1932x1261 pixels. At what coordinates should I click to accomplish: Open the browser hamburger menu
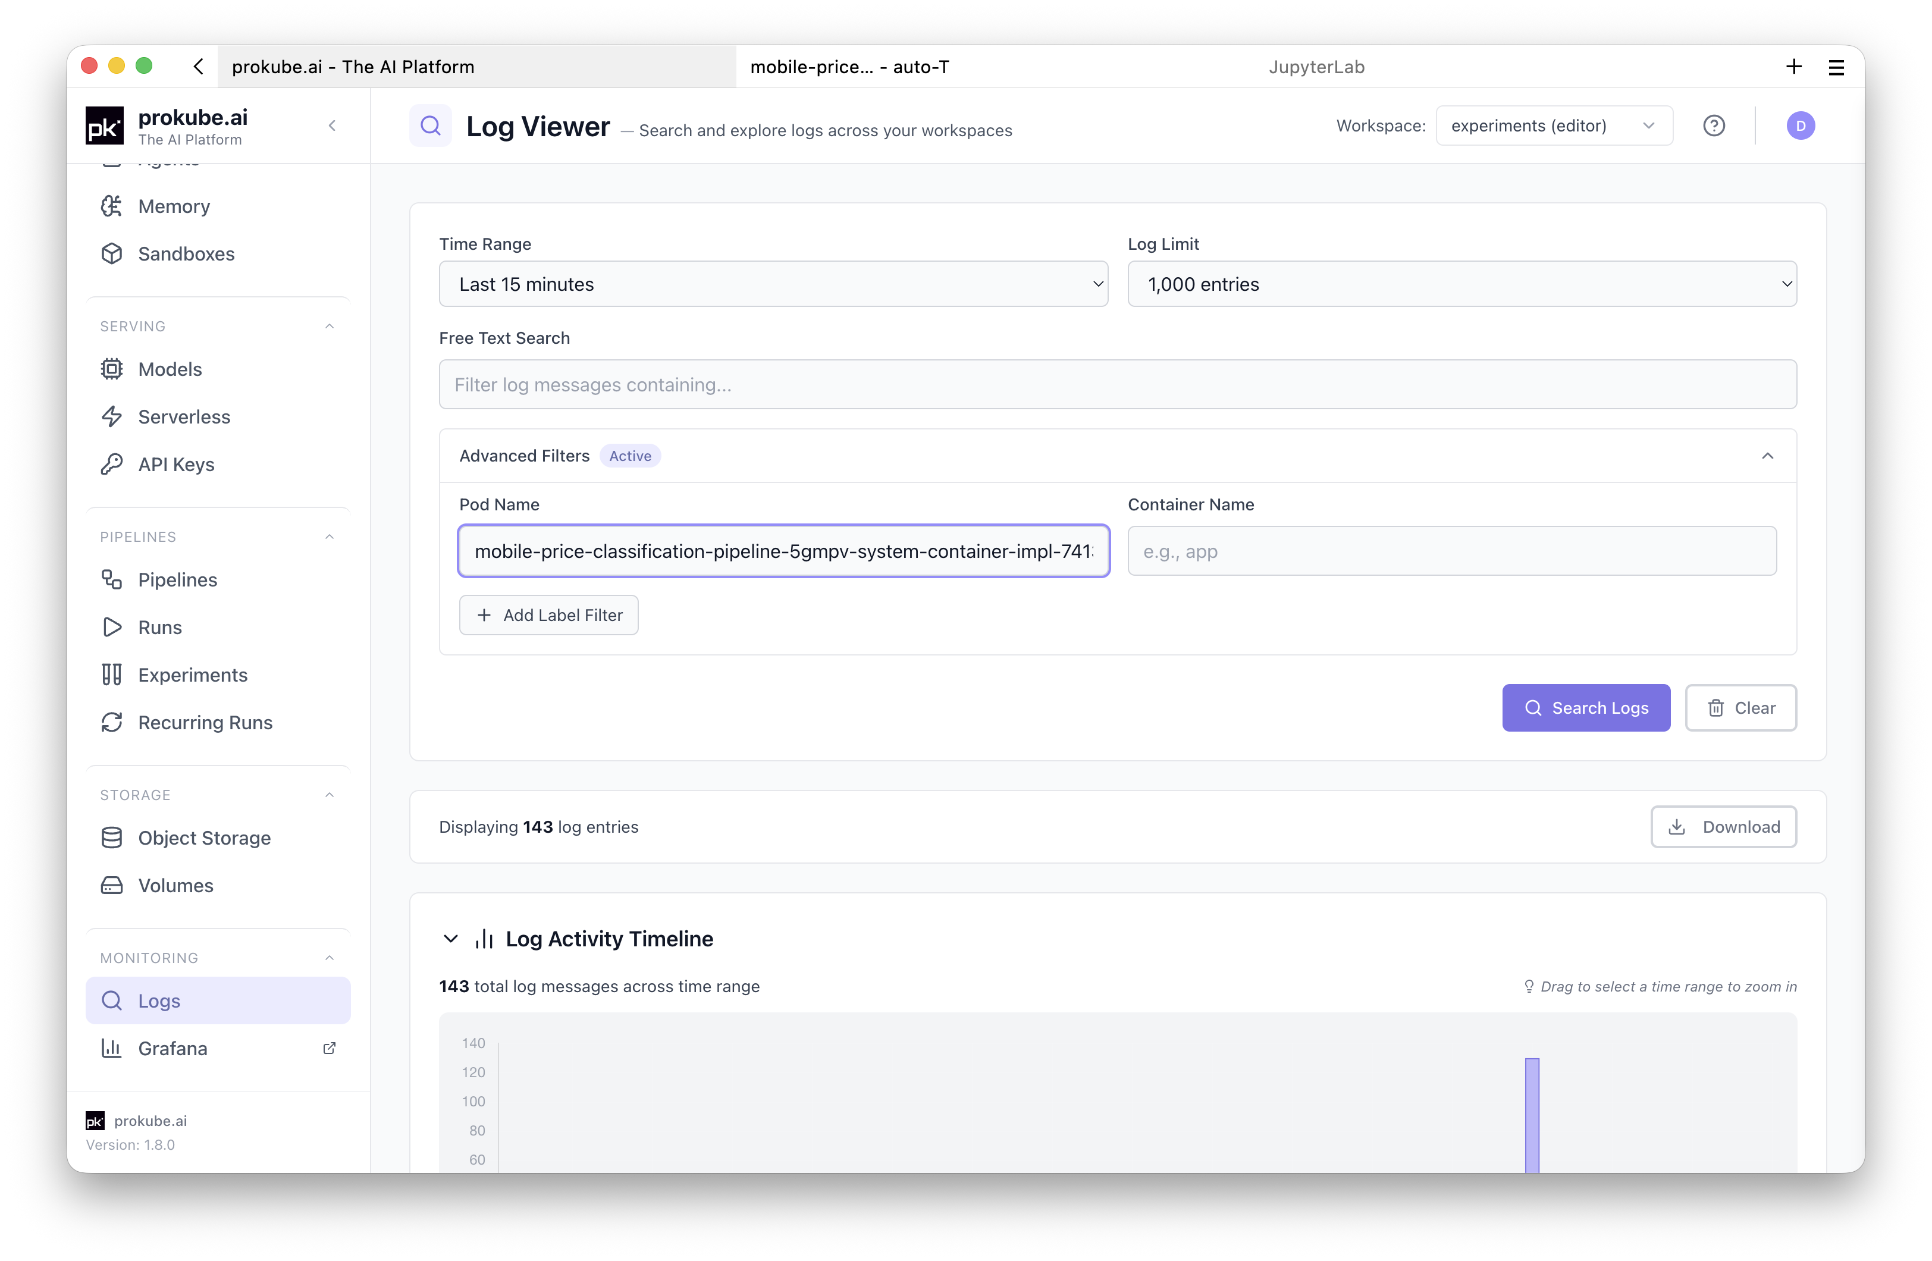1836,67
